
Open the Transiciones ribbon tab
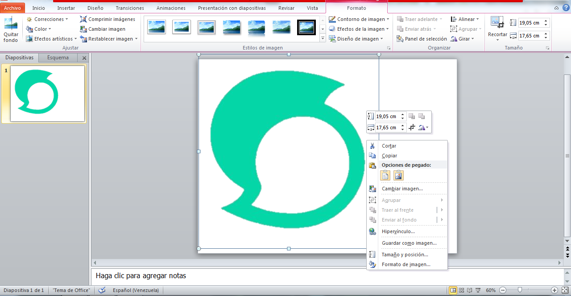pyautogui.click(x=130, y=8)
